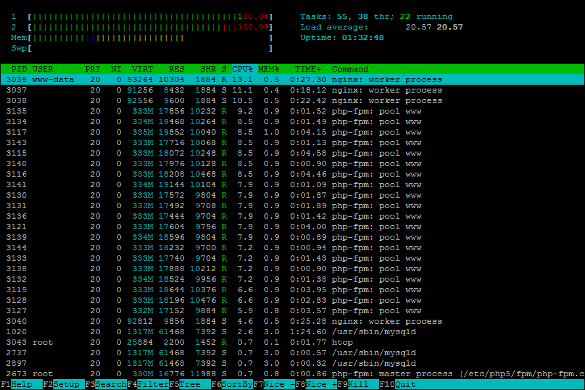Viewport: 585px width, 390px height.
Task: Select php-fpm process row PID 3140
Action: pos(292,163)
